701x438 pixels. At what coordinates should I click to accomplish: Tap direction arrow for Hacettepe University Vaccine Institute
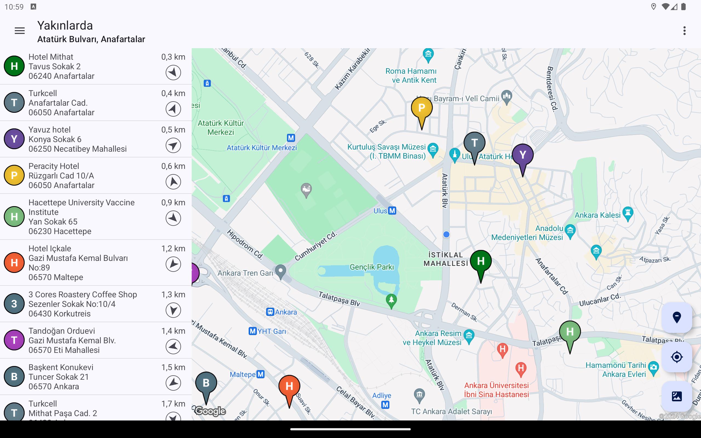173,218
